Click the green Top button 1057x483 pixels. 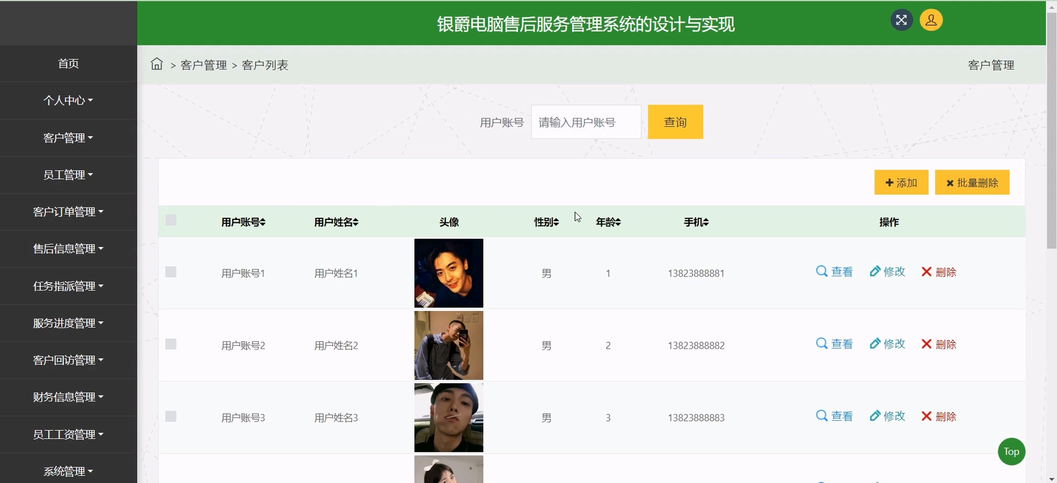(1011, 451)
